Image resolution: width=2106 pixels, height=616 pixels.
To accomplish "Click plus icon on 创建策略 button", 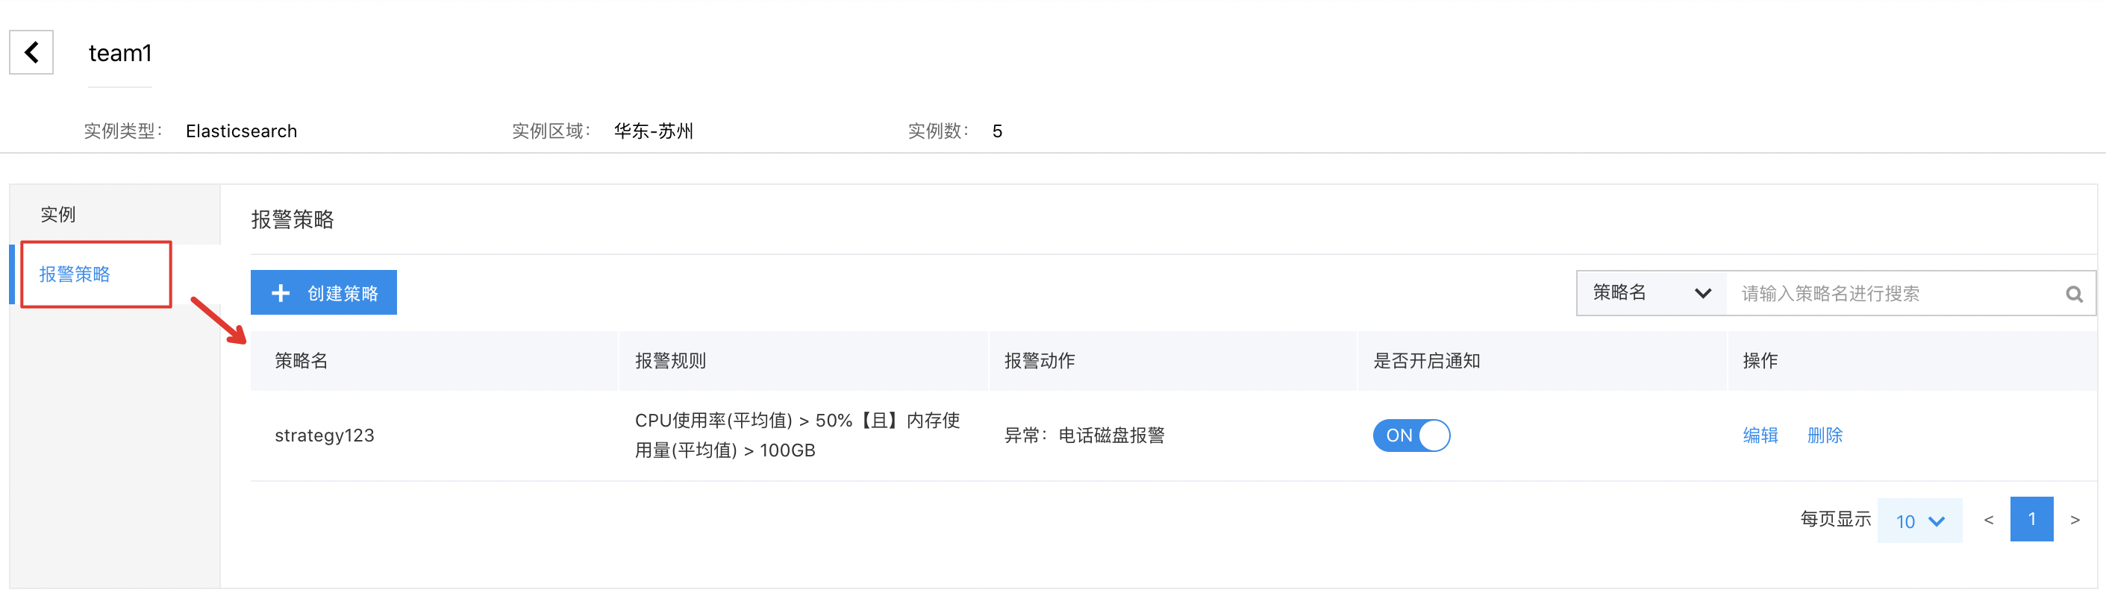I will coord(281,293).
